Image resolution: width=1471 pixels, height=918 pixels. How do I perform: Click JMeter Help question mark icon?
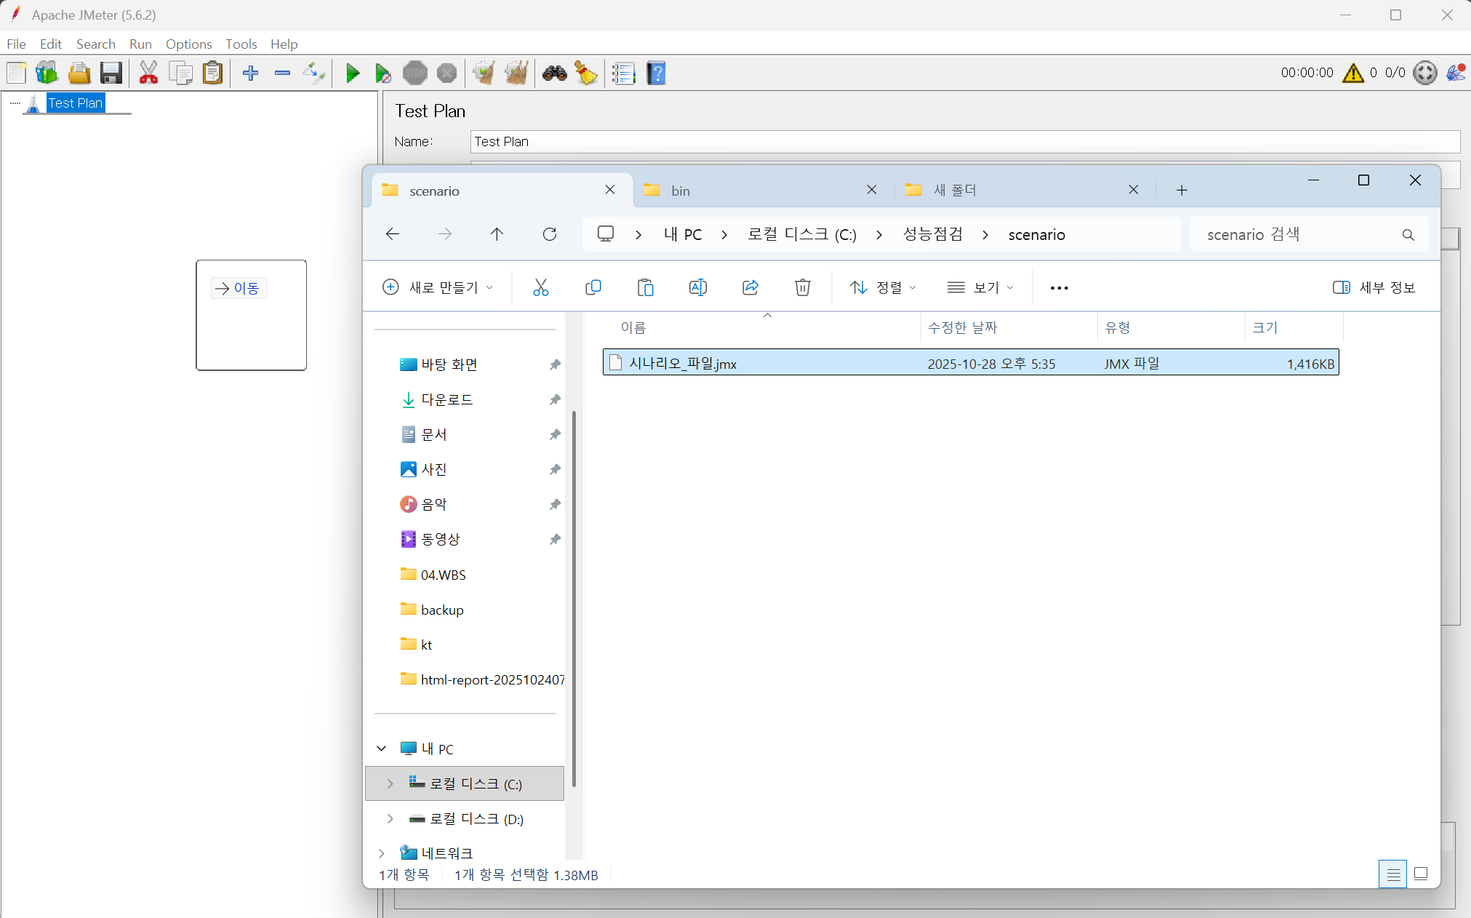[656, 73]
